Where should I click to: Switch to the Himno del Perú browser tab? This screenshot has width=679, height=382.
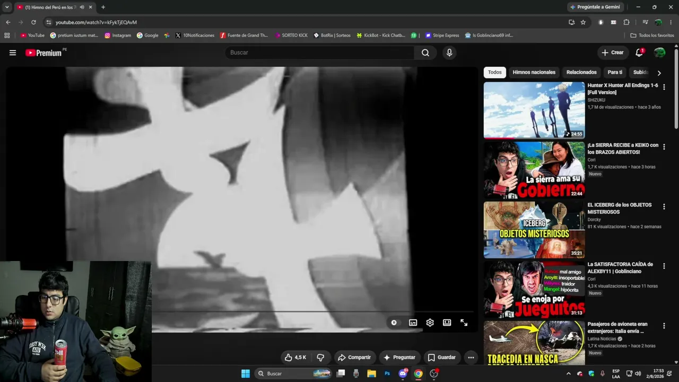coord(55,7)
